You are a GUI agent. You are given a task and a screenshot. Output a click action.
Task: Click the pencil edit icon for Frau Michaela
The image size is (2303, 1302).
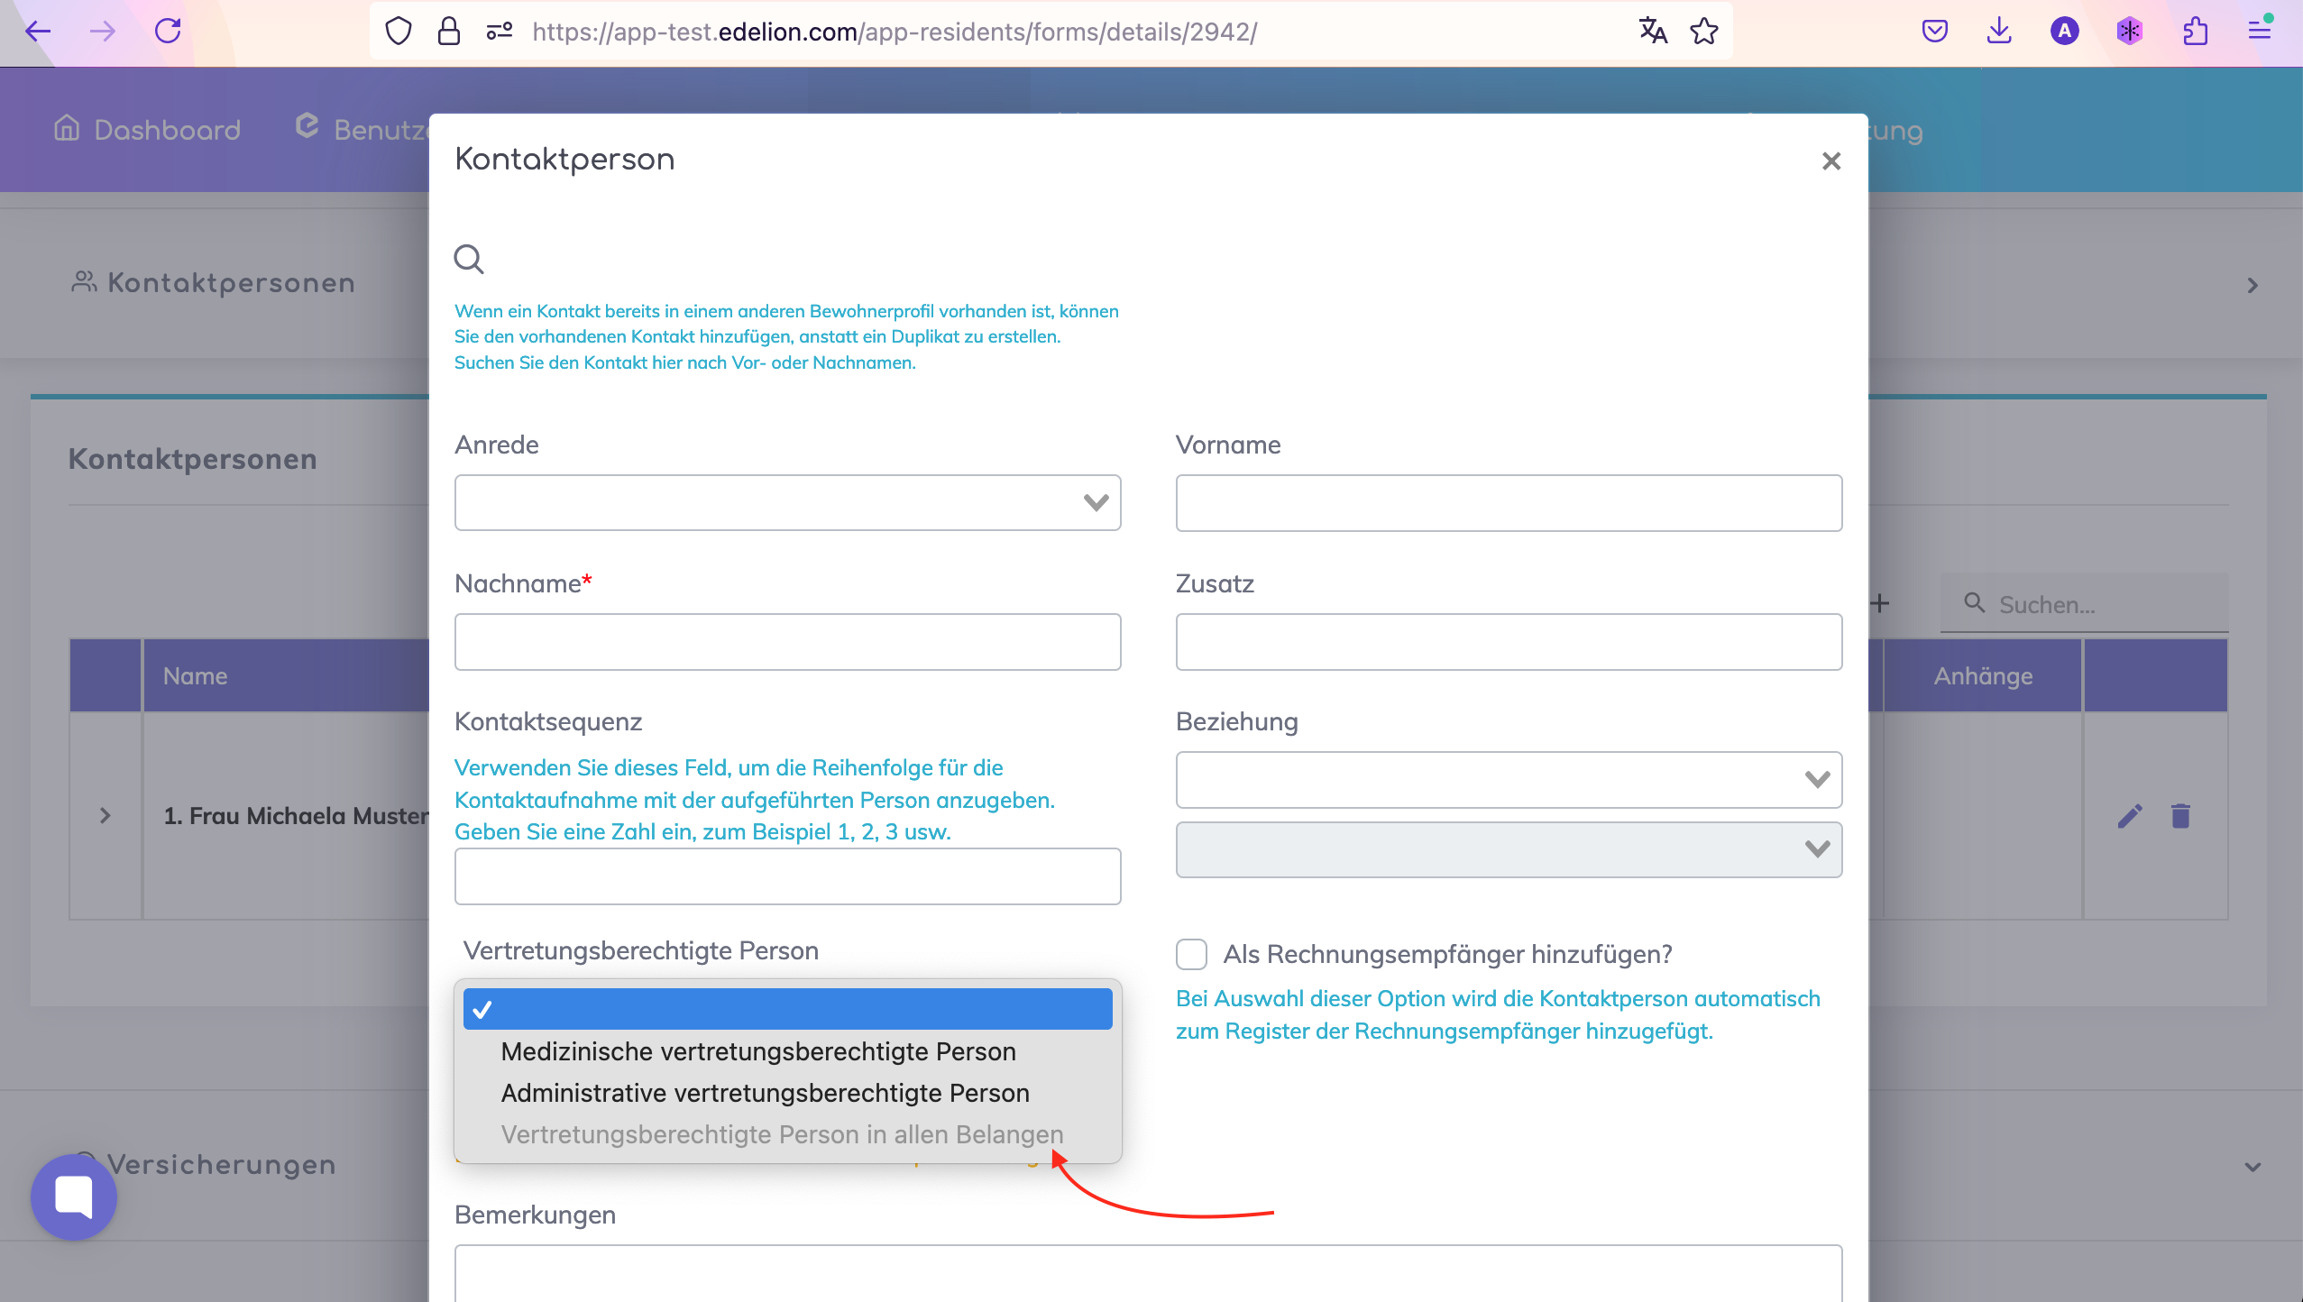tap(2130, 816)
